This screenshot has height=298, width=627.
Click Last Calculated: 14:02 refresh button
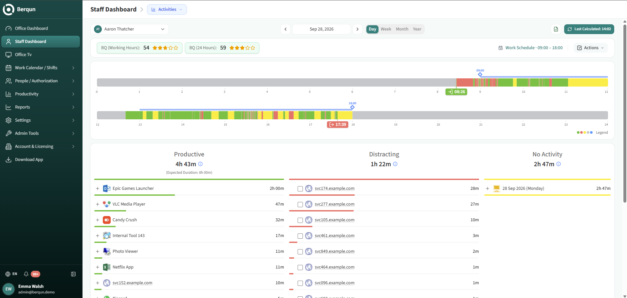(x=589, y=29)
